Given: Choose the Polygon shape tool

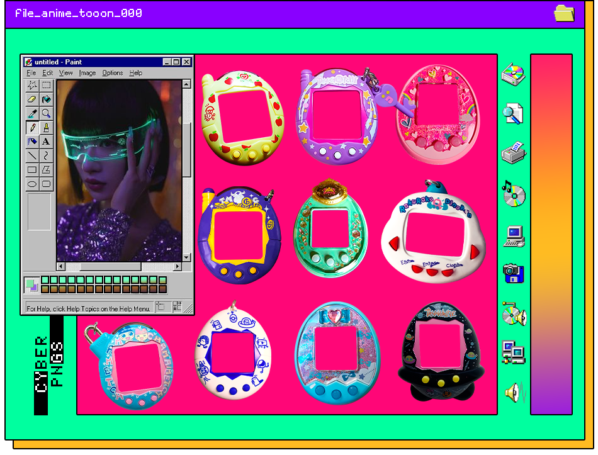Looking at the screenshot, I should (x=46, y=170).
